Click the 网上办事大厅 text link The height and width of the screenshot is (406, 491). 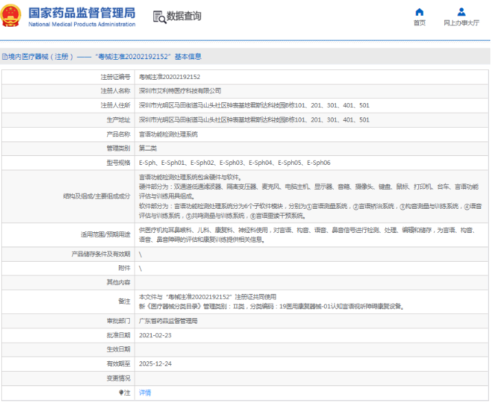pyautogui.click(x=461, y=23)
